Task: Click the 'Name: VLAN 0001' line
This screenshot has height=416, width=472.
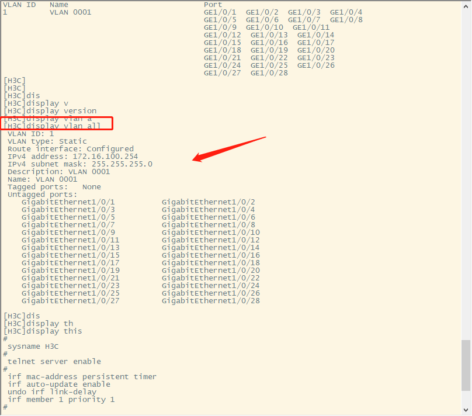Action: tap(42, 179)
